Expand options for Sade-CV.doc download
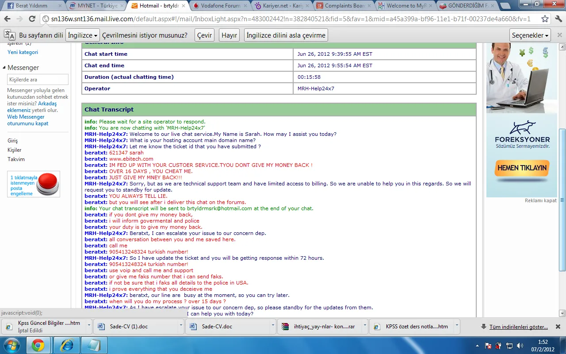566x354 pixels. tap(273, 325)
